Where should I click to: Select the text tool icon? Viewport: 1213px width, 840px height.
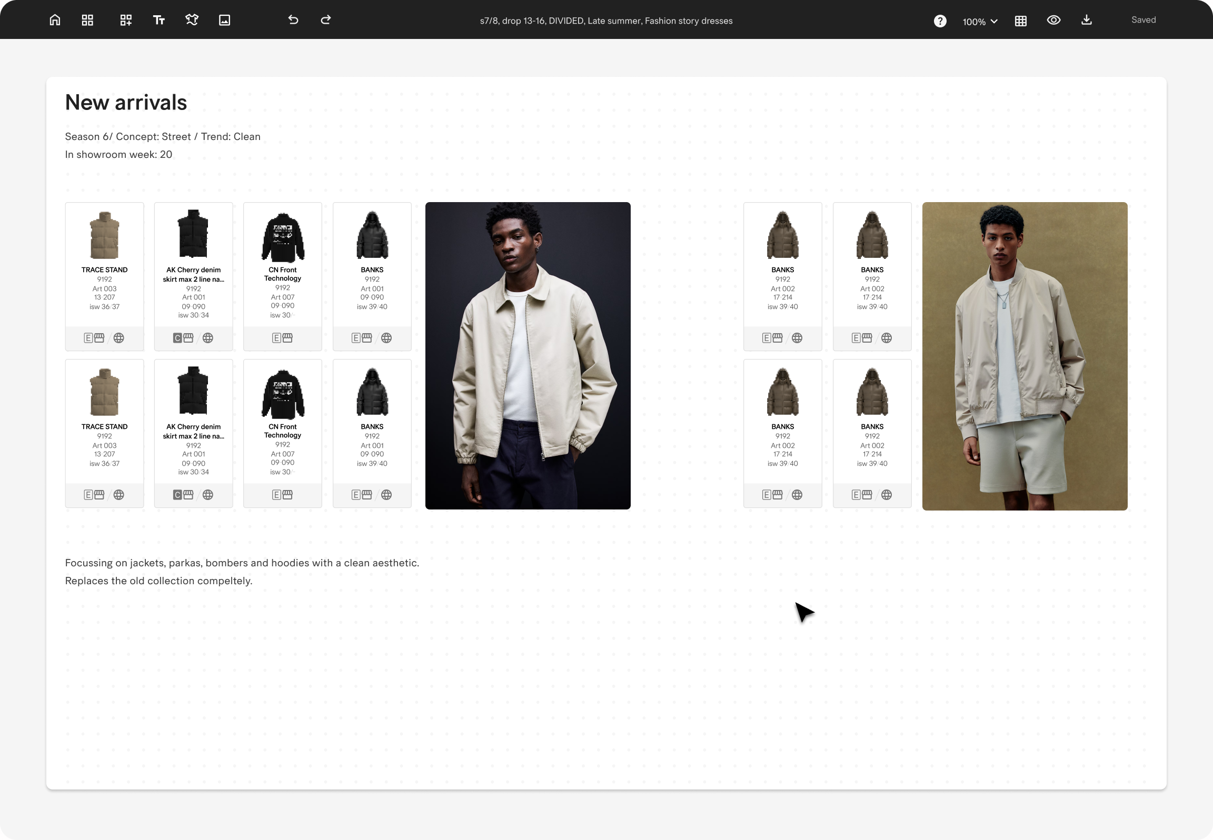tap(158, 20)
